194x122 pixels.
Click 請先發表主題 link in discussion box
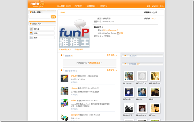[95, 63]
